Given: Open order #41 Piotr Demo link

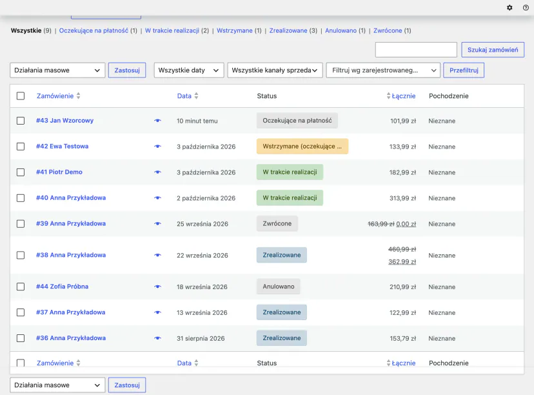Looking at the screenshot, I should point(59,172).
